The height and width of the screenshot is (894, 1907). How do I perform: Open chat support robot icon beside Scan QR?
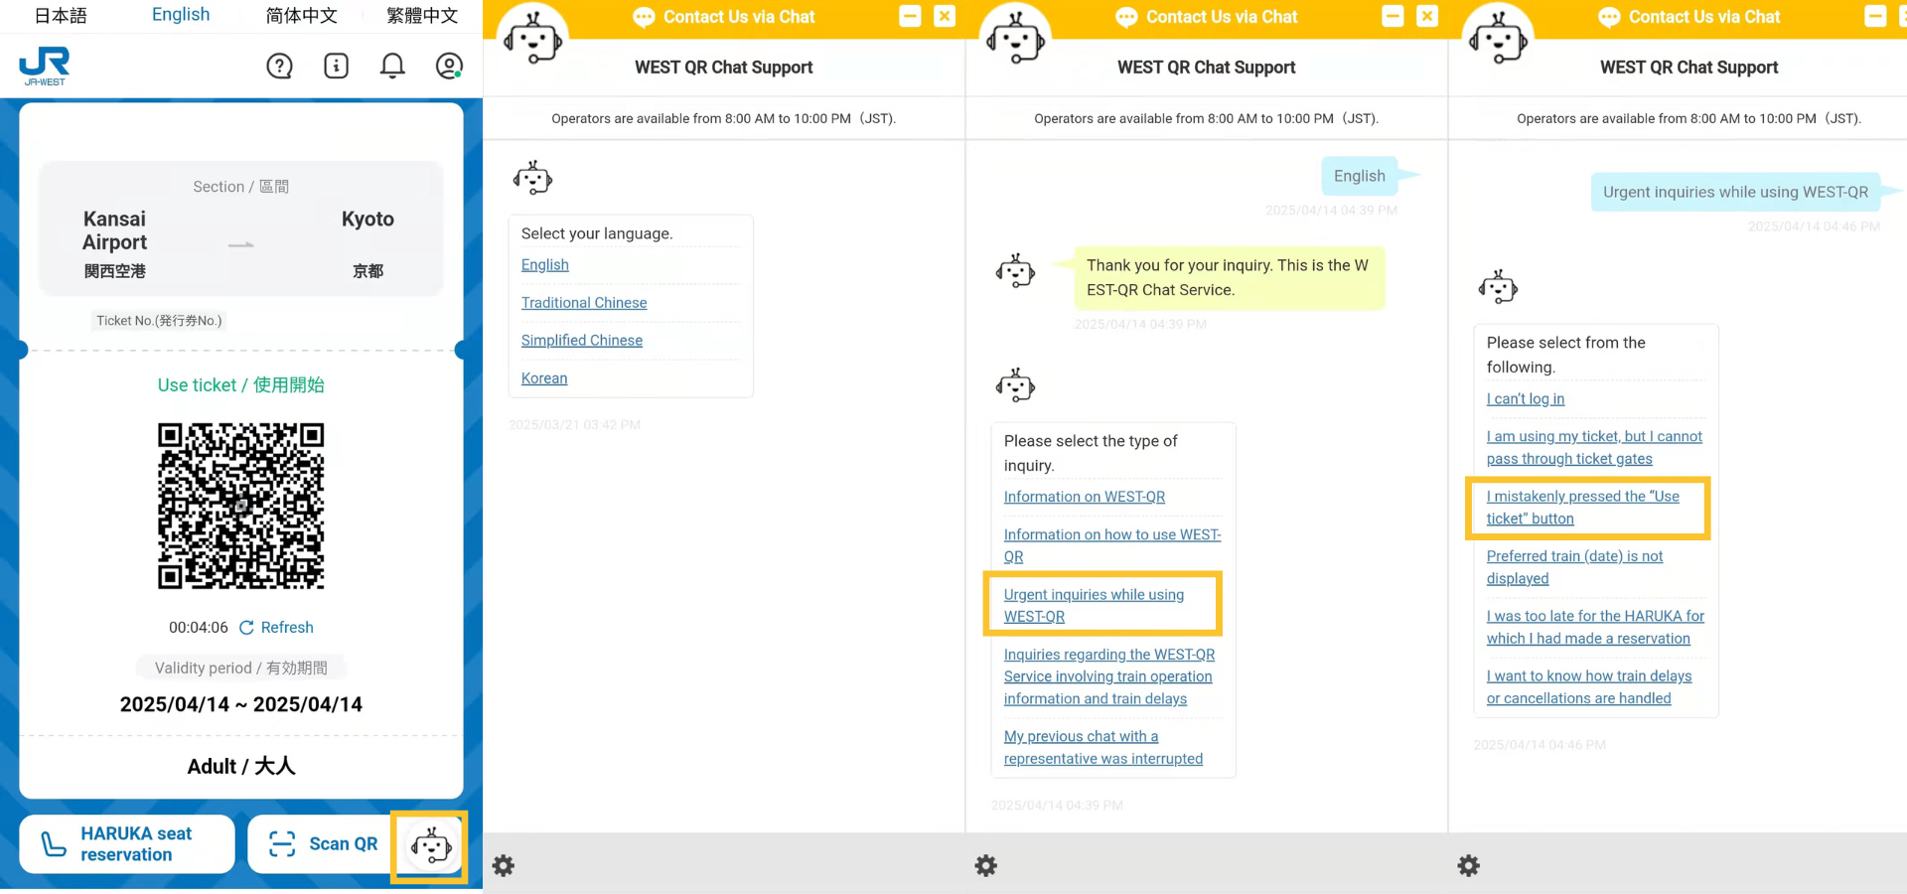pos(431,846)
